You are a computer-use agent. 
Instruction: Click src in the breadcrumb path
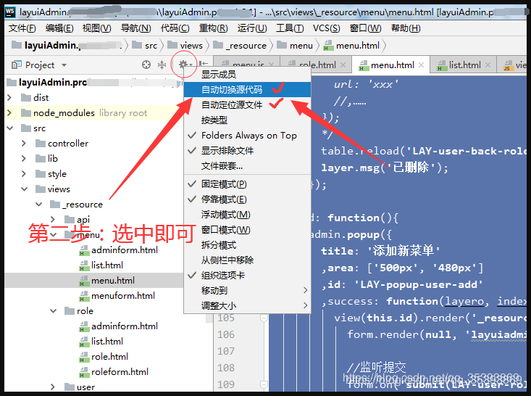tap(151, 46)
